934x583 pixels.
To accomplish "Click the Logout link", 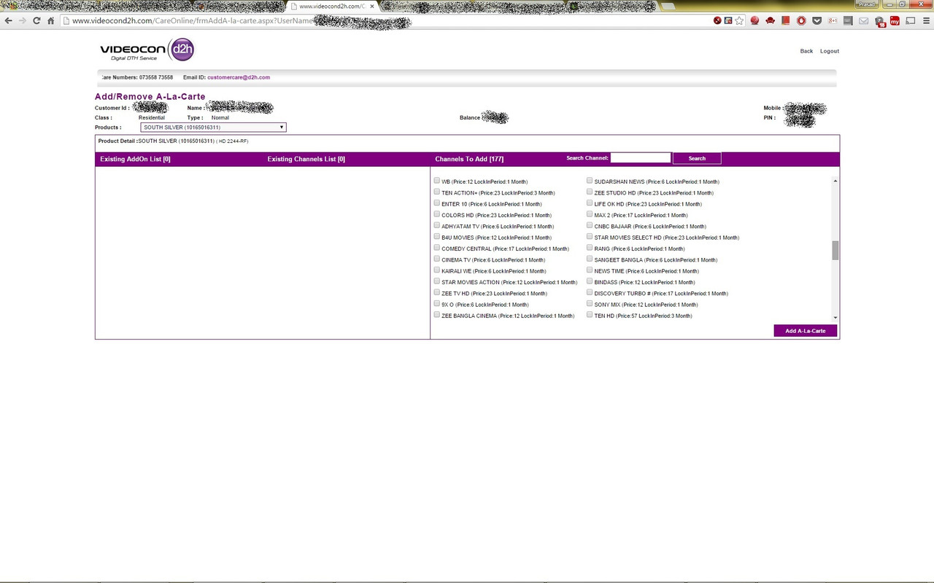I will click(x=830, y=51).
